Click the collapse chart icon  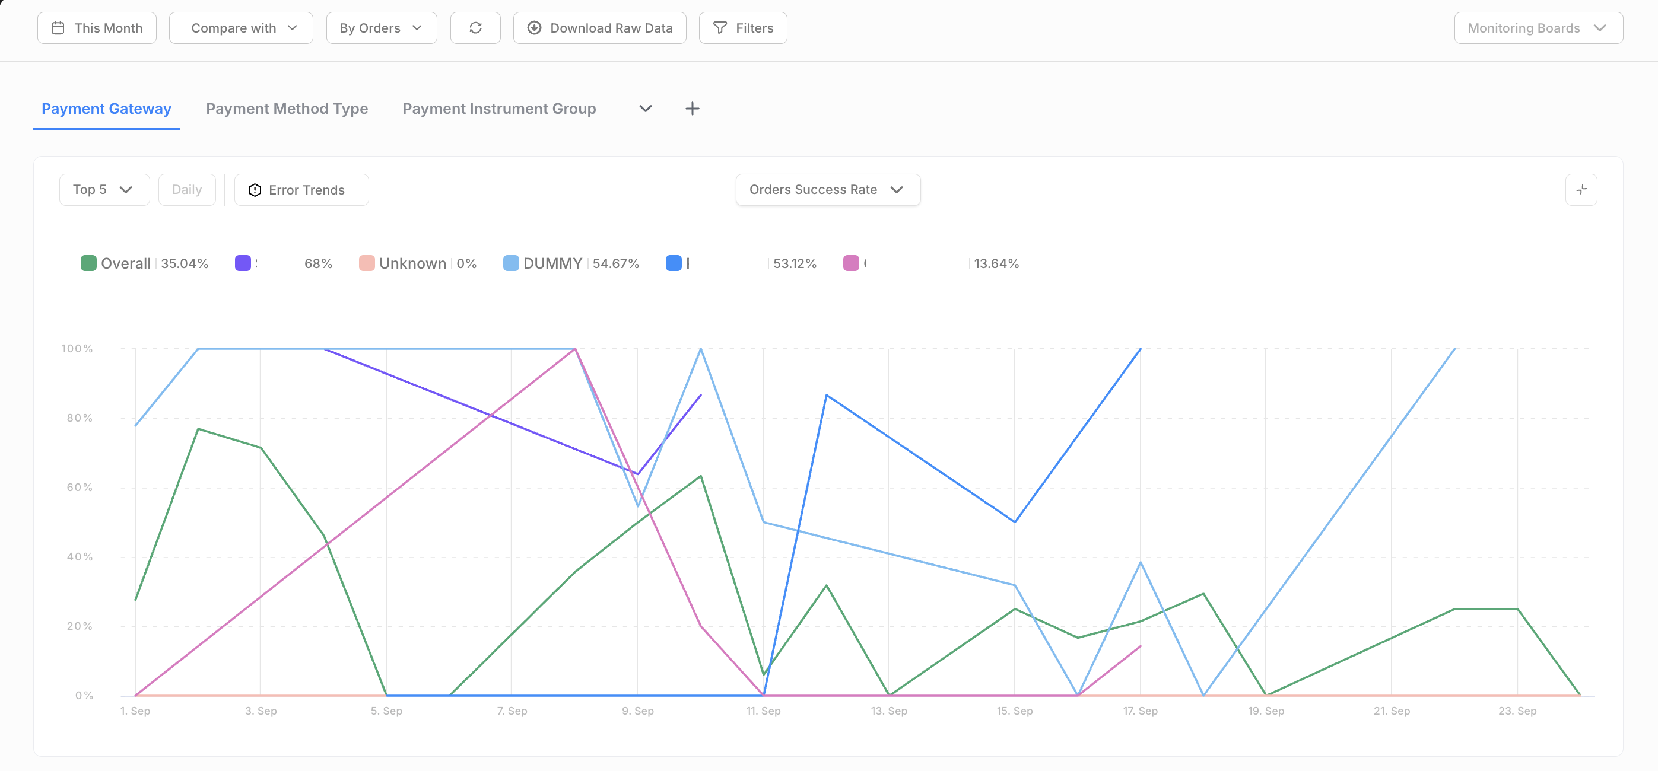click(x=1581, y=190)
